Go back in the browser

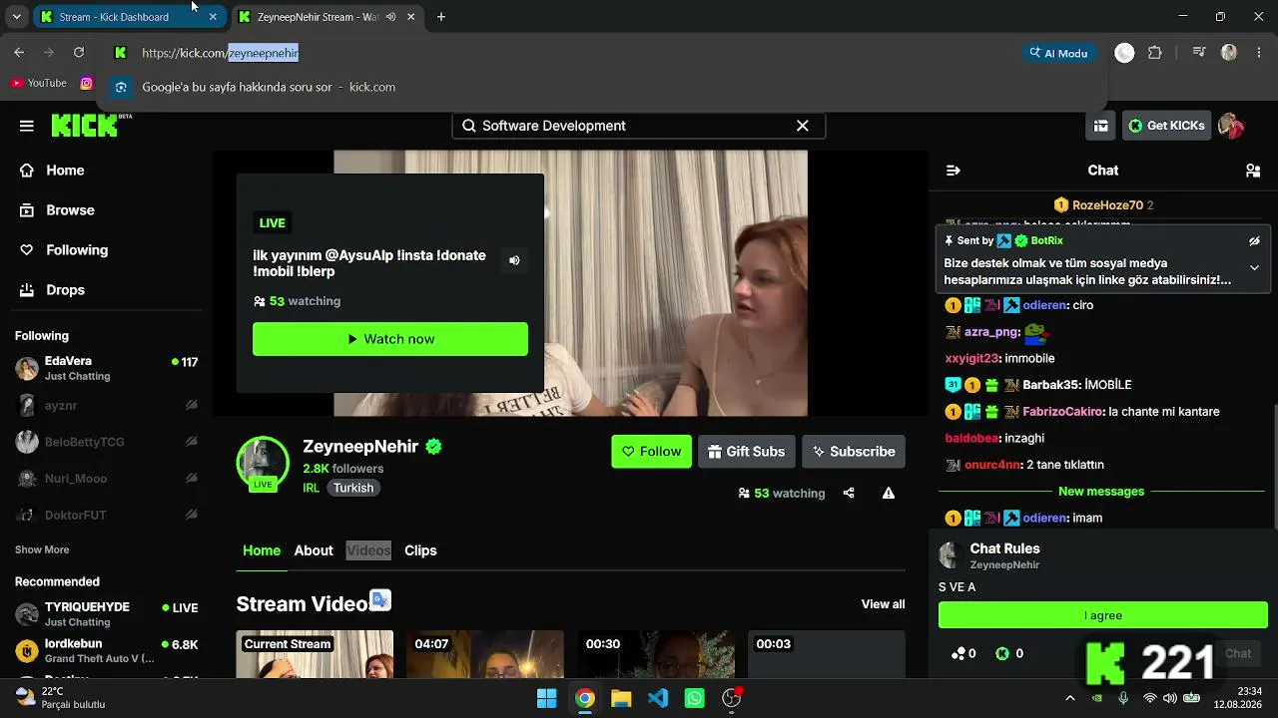point(19,53)
